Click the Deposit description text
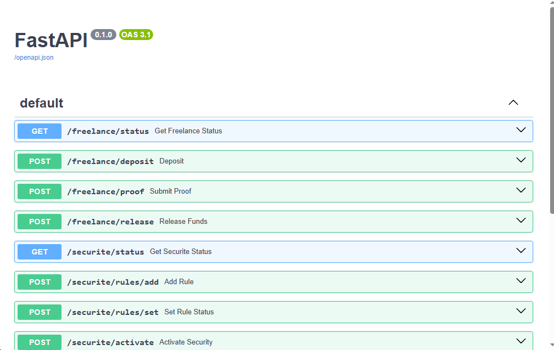This screenshot has width=554, height=350. pyautogui.click(x=172, y=161)
